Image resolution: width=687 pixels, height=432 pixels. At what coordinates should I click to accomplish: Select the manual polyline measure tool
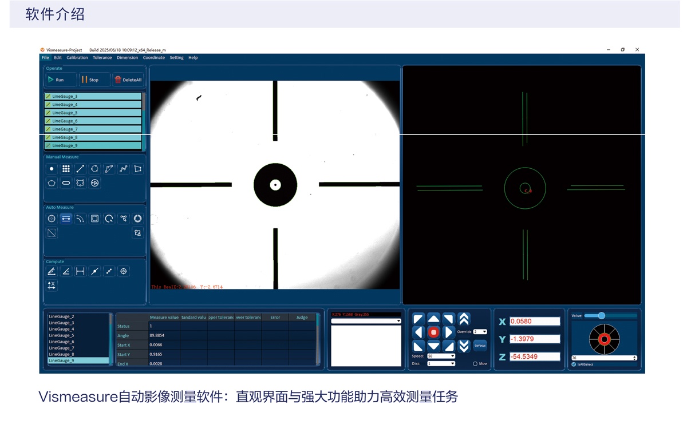[x=109, y=169]
